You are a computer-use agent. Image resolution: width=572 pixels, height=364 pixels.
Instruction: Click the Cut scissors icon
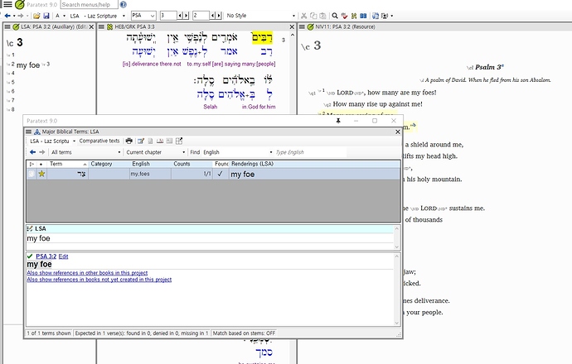click(x=303, y=16)
